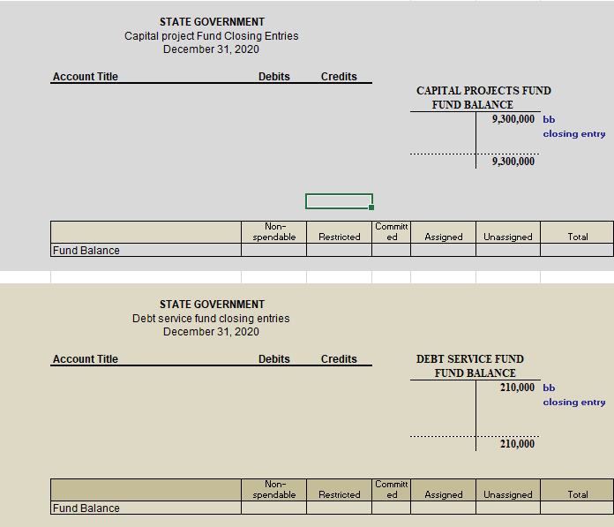The width and height of the screenshot is (614, 527).
Task: Select Debt service fund closing entries subtitle
Action: [211, 318]
